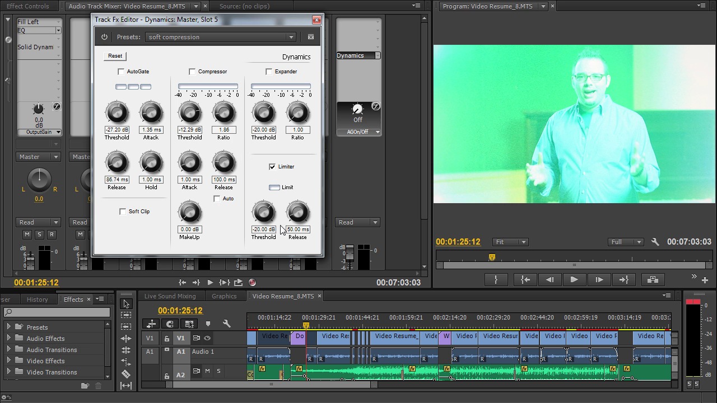The height and width of the screenshot is (403, 717).
Task: Enable the Compressor checkbox
Action: coord(192,72)
